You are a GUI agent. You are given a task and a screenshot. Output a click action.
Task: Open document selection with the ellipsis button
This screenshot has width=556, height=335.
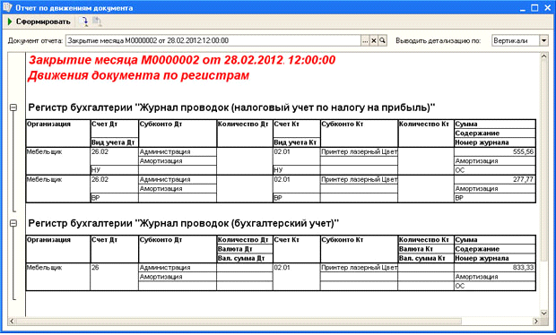tap(365, 40)
